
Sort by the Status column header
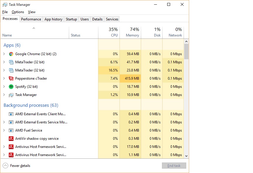(83, 33)
